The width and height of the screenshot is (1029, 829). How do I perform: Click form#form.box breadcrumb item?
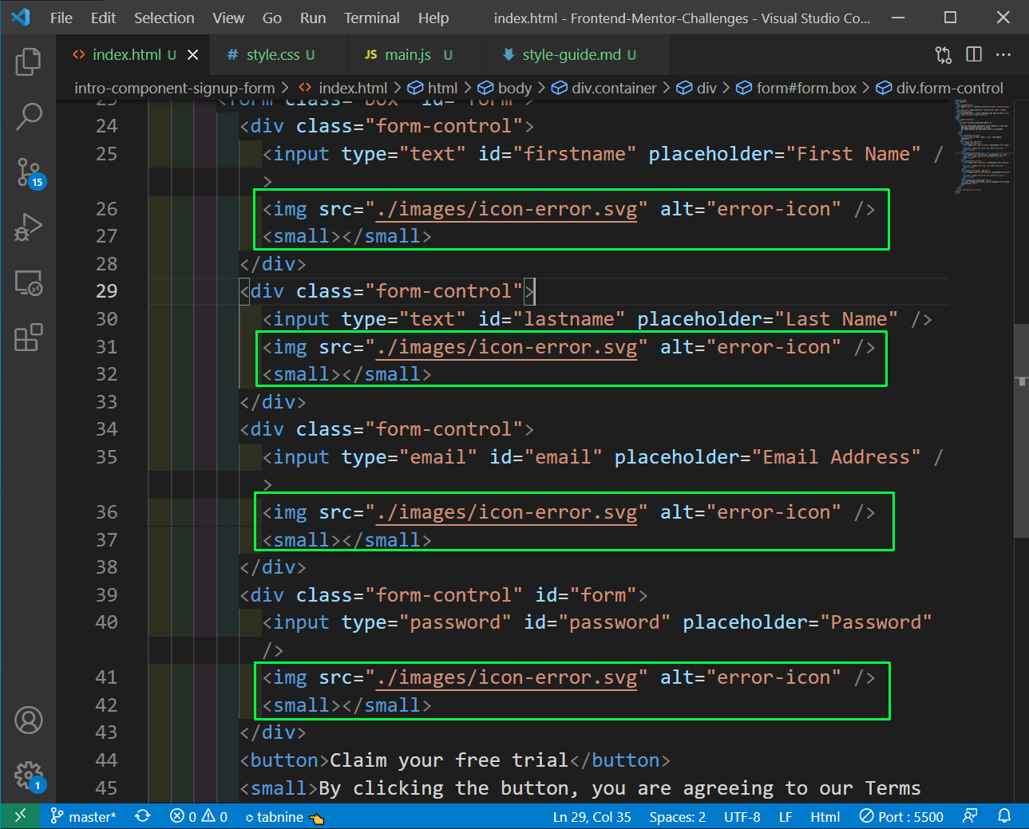(796, 88)
